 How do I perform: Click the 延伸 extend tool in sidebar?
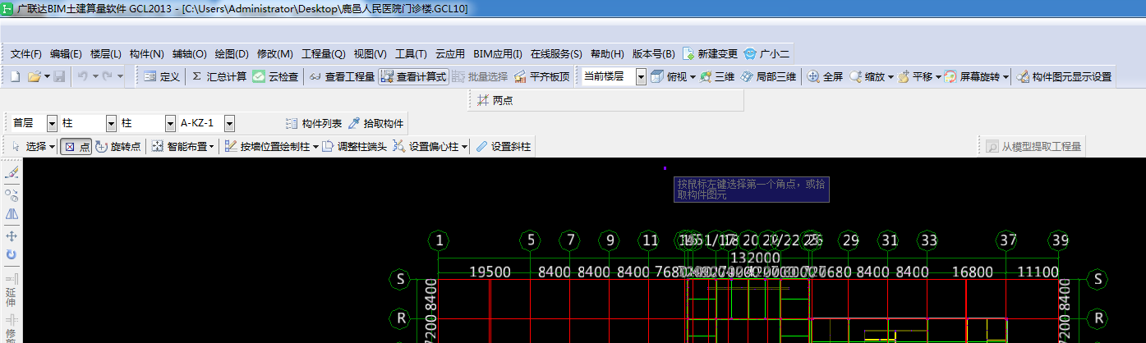click(12, 290)
